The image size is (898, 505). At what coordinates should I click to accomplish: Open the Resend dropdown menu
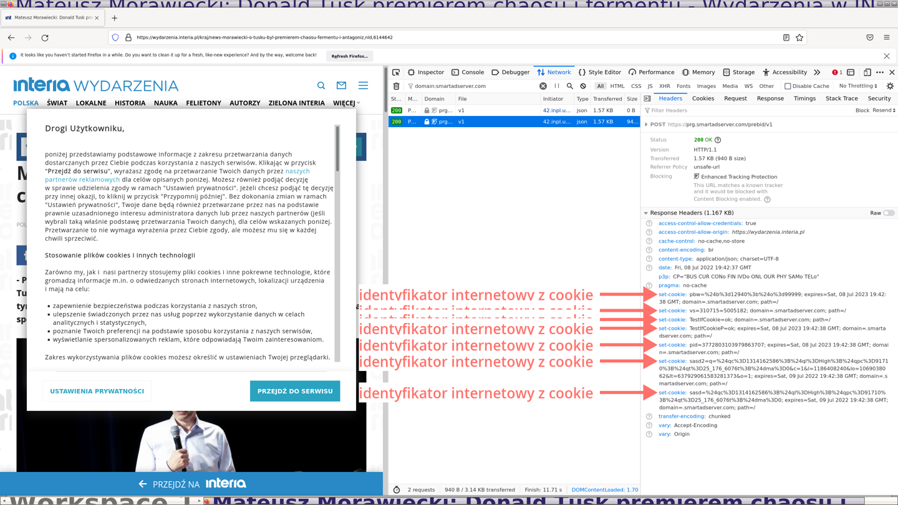884,110
